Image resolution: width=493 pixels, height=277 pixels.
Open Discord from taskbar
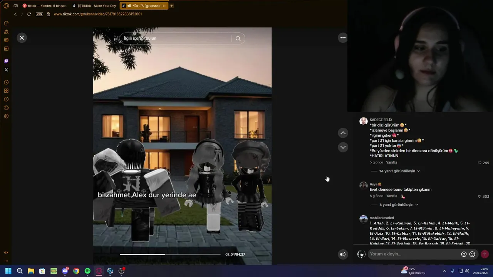[65, 271]
